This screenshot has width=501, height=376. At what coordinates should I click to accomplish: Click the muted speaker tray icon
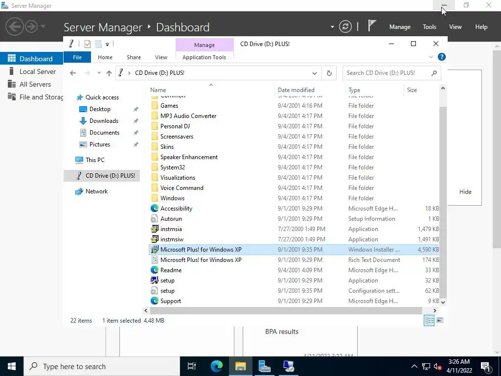(438, 367)
